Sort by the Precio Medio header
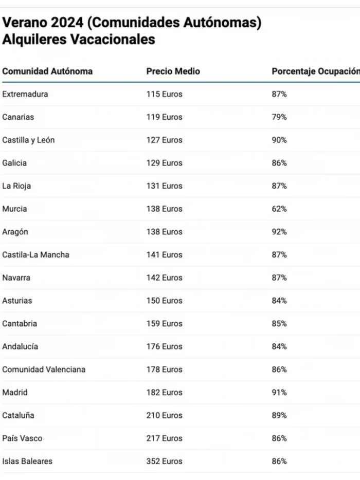This screenshot has width=360, height=480. [x=173, y=71]
